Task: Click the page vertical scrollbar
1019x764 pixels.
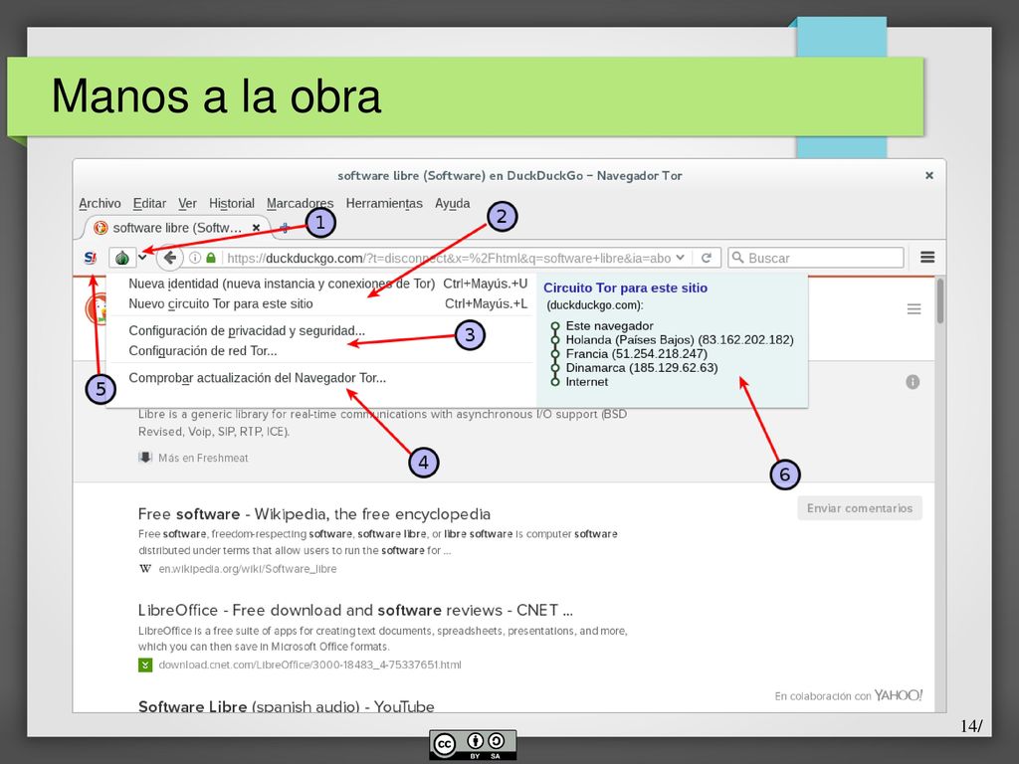Action: point(940,300)
